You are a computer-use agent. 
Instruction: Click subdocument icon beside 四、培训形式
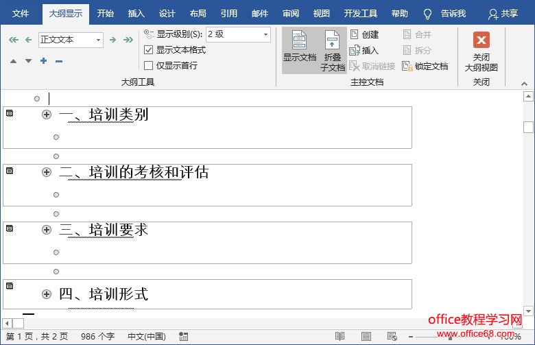pyautogui.click(x=10, y=286)
